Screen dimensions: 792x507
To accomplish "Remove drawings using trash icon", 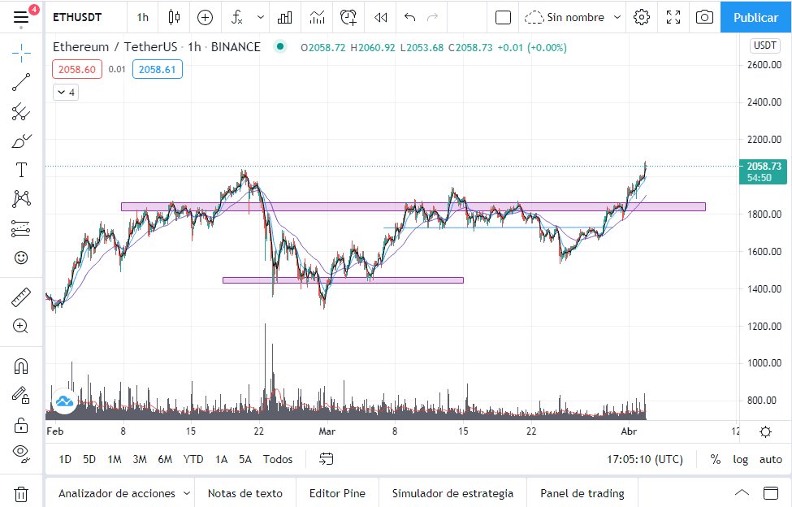I will (20, 493).
